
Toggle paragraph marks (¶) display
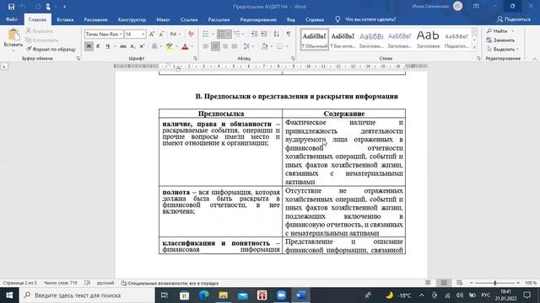click(x=289, y=34)
